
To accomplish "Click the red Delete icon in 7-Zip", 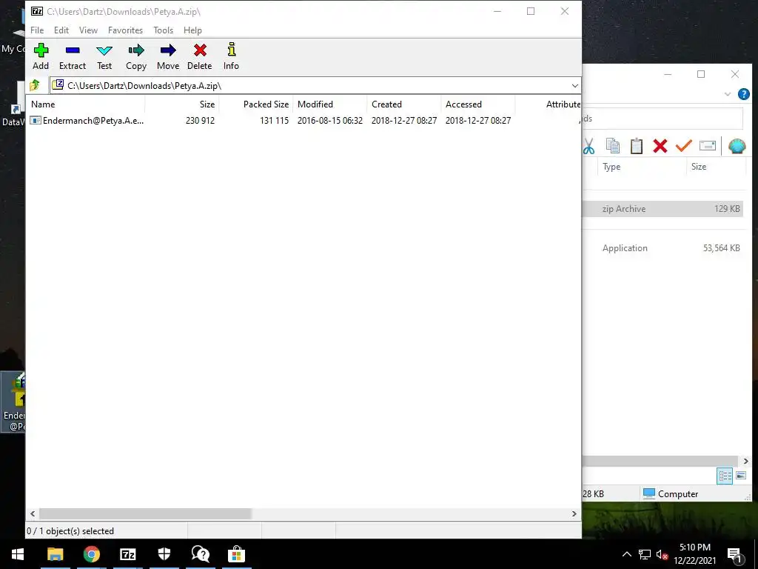I will 200,56.
